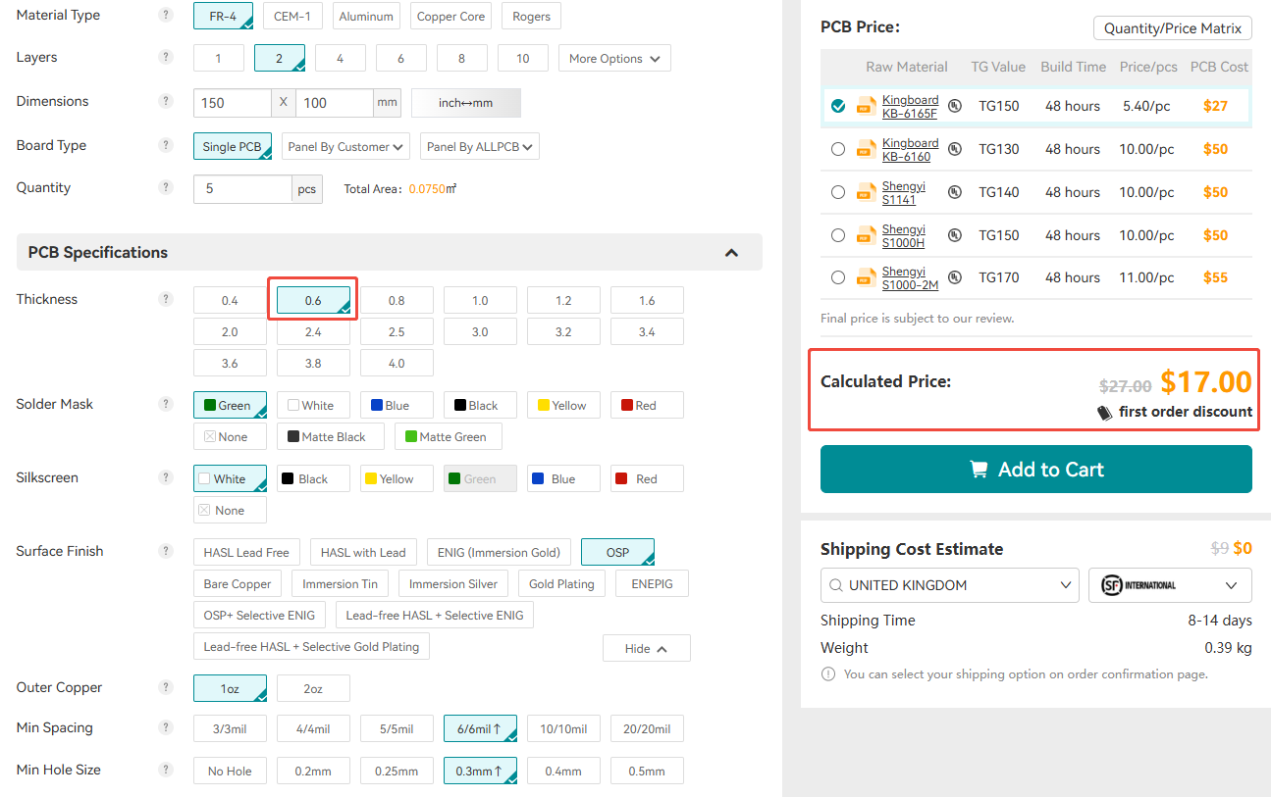Image resolution: width=1271 pixels, height=797 pixels.
Task: Click the UL certification icon for Kingboard KB-6160
Action: [954, 149]
